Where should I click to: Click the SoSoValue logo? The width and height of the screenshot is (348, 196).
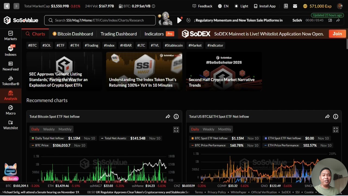(21, 20)
